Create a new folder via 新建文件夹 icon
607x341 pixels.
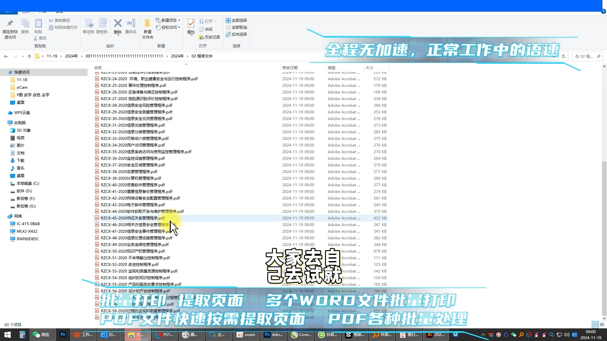click(147, 27)
